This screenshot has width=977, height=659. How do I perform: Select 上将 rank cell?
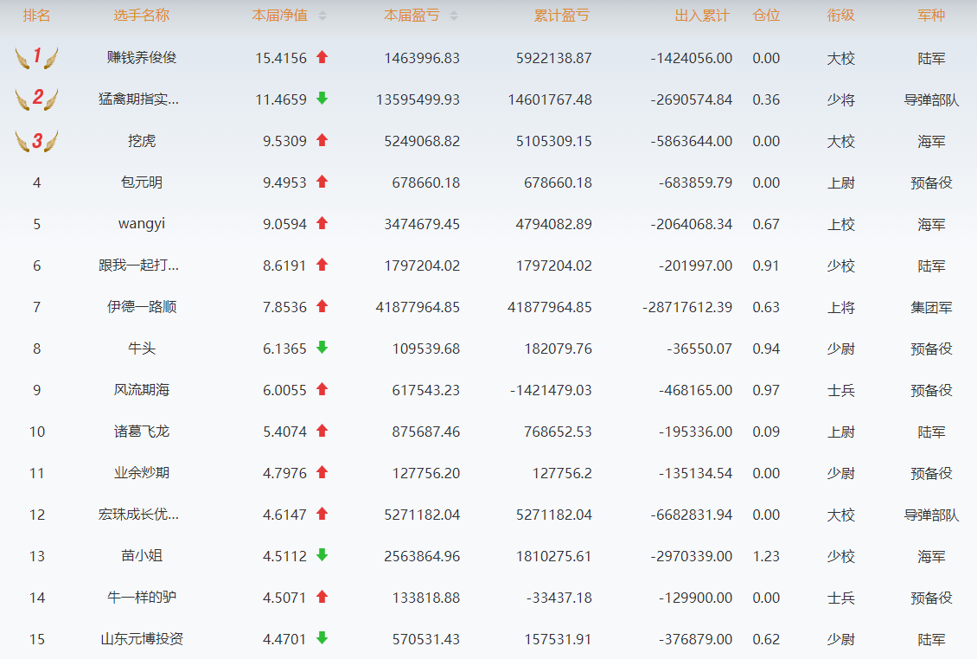(840, 307)
